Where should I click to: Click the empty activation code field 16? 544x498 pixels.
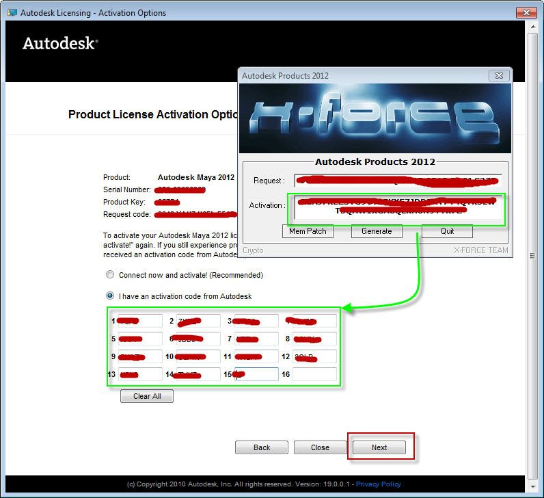click(314, 374)
